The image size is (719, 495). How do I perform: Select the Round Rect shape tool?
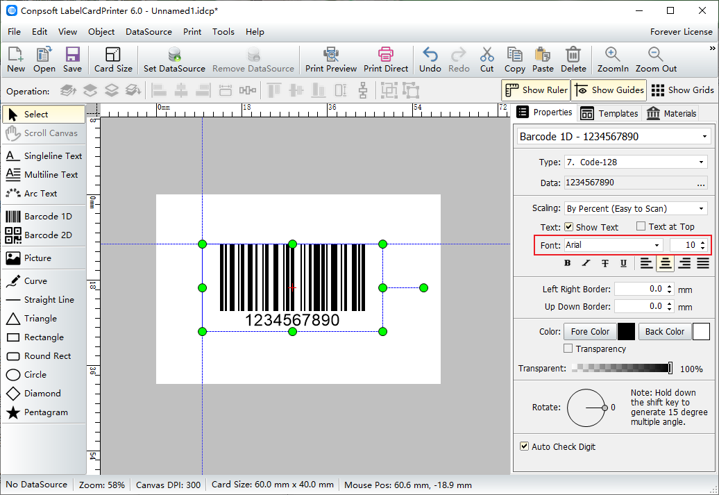(44, 356)
